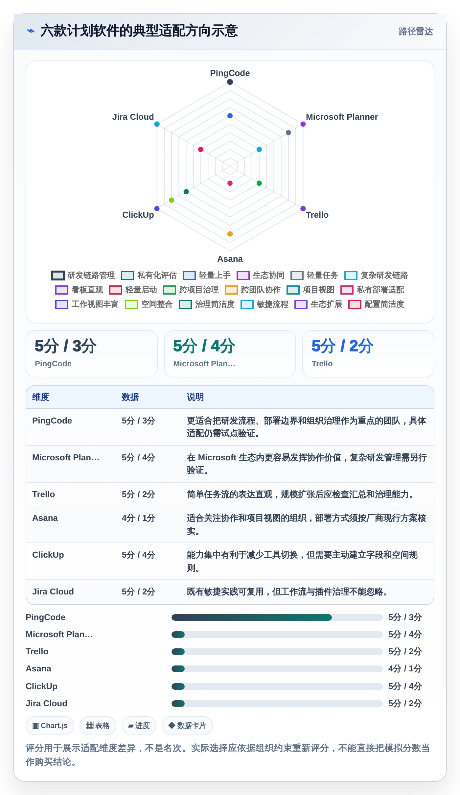Click the Asana progress bar
The width and height of the screenshot is (460, 795).
[x=277, y=668]
